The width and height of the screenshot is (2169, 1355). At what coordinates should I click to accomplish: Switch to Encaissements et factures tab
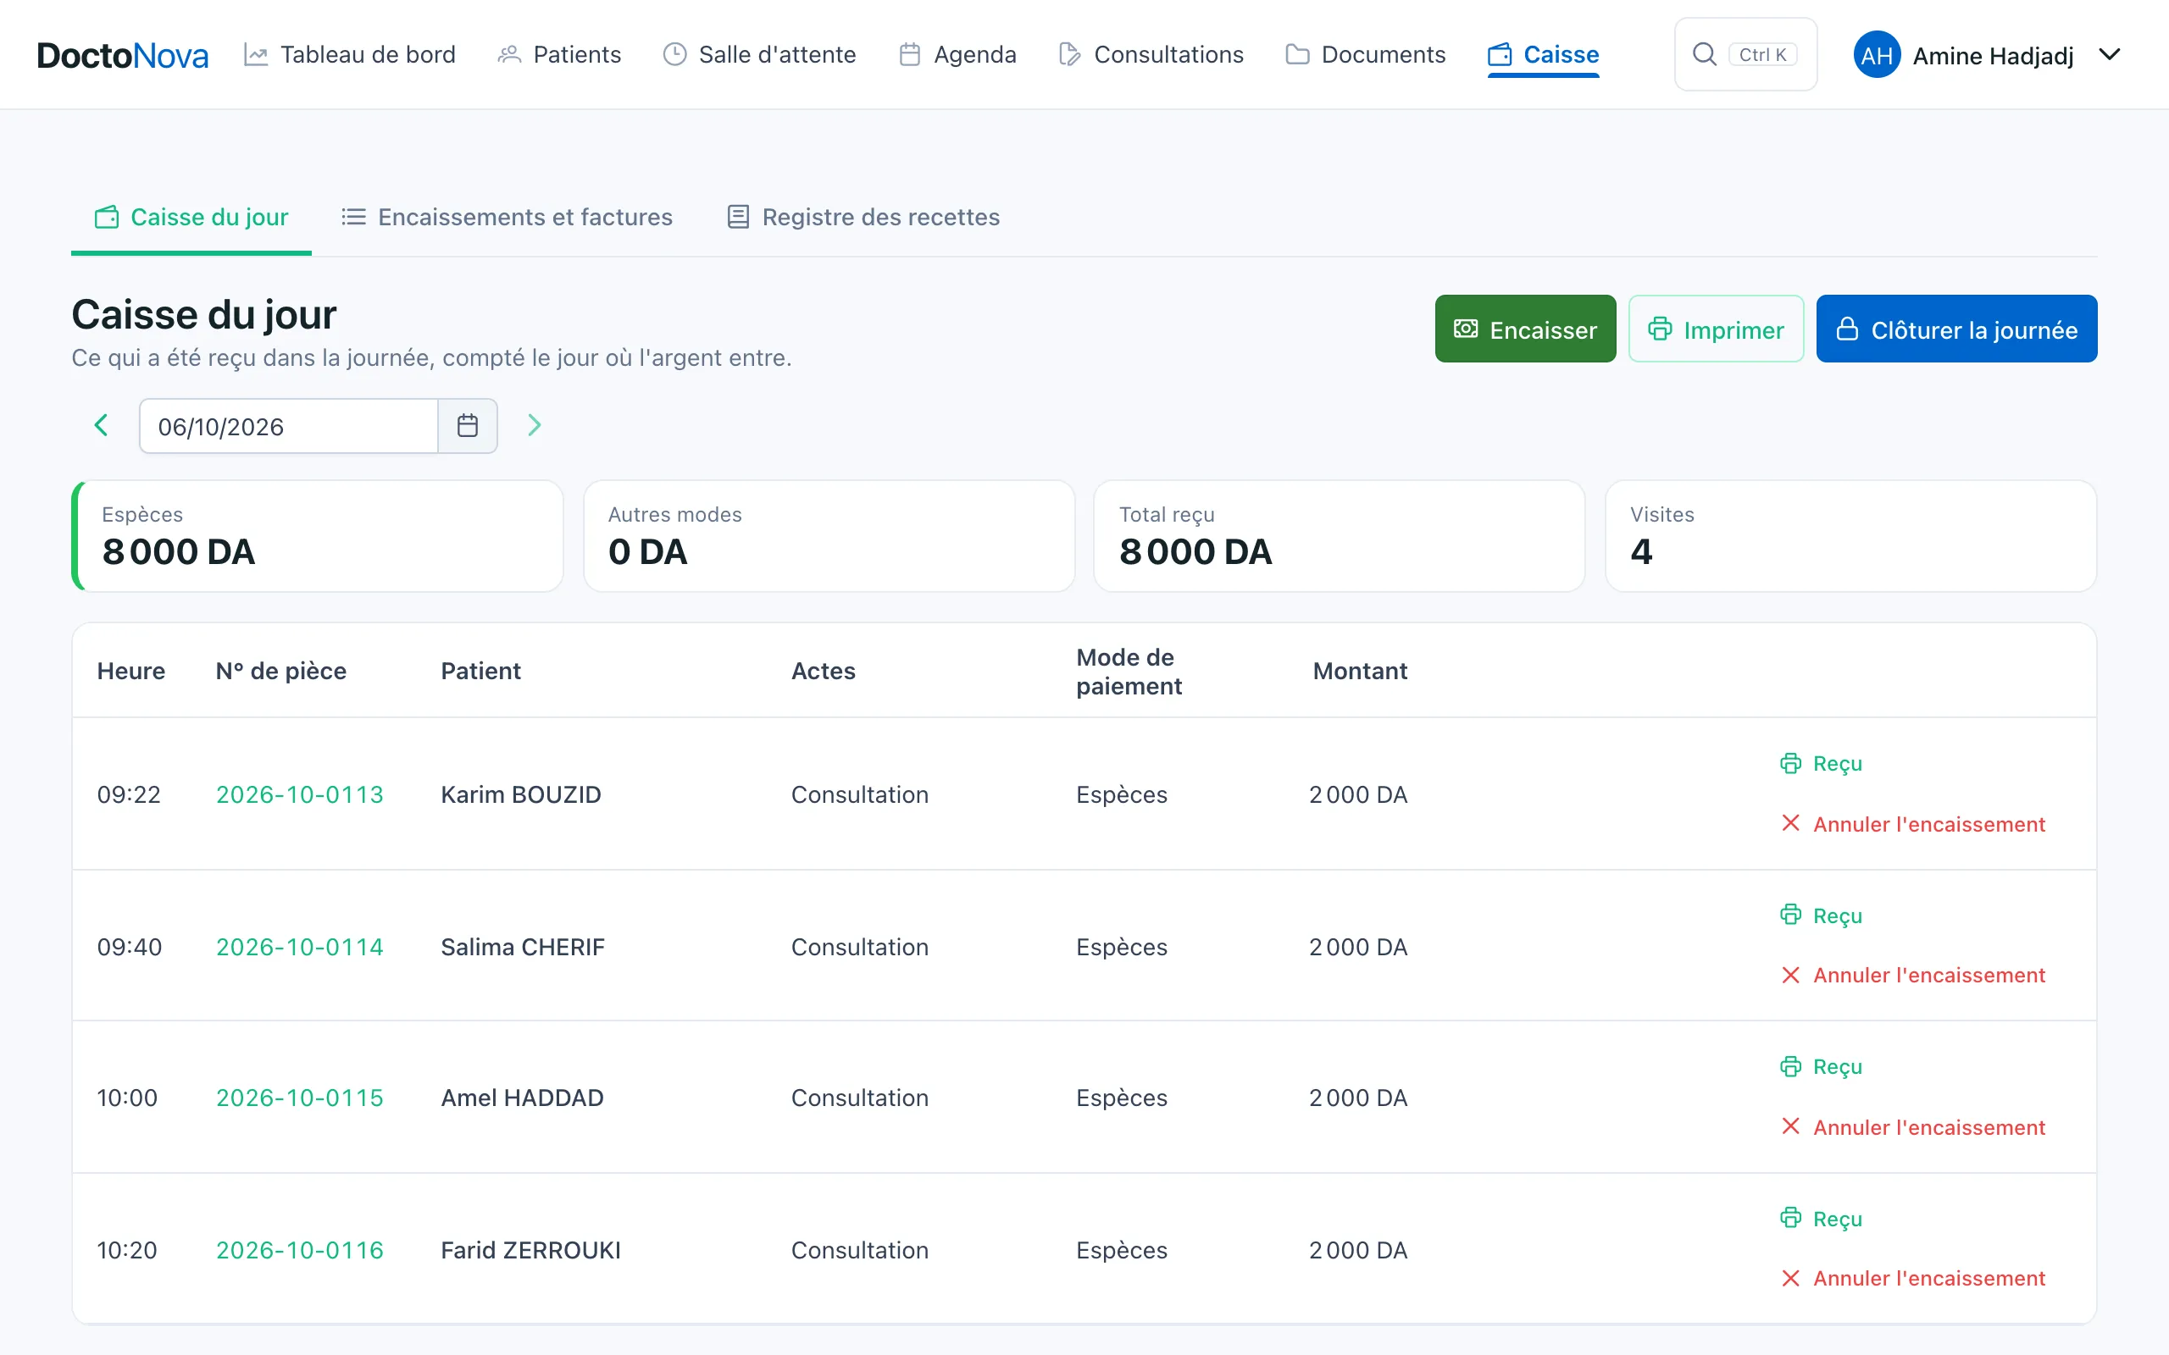(x=507, y=217)
